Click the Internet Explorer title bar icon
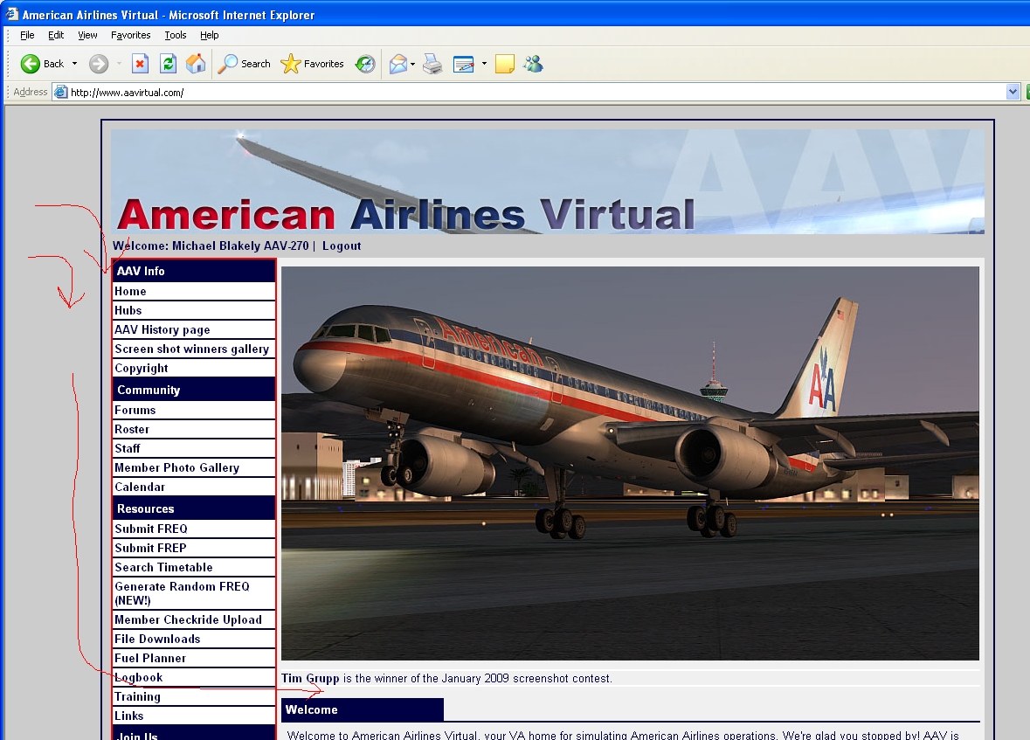Screen dimensions: 1030x740 (12, 14)
